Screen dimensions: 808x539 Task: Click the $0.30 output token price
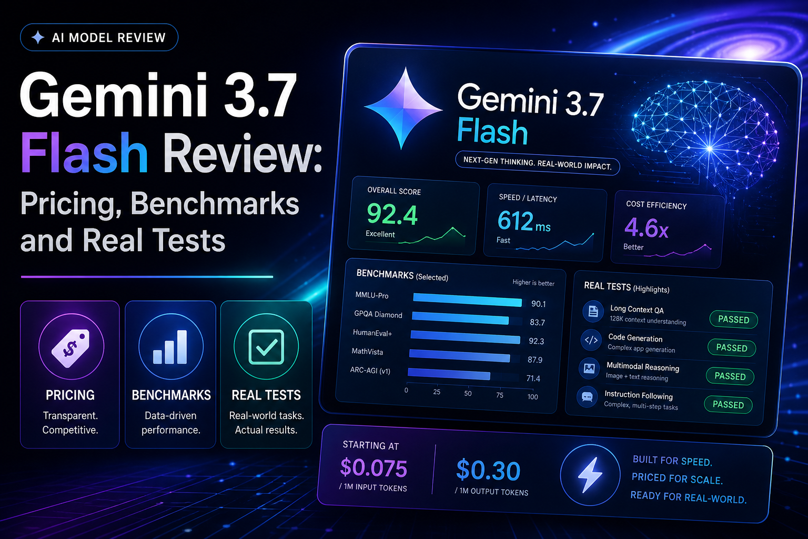(x=488, y=471)
